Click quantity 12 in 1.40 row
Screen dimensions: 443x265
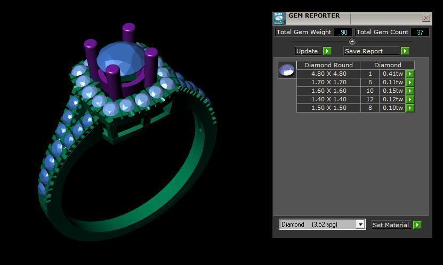coord(370,99)
